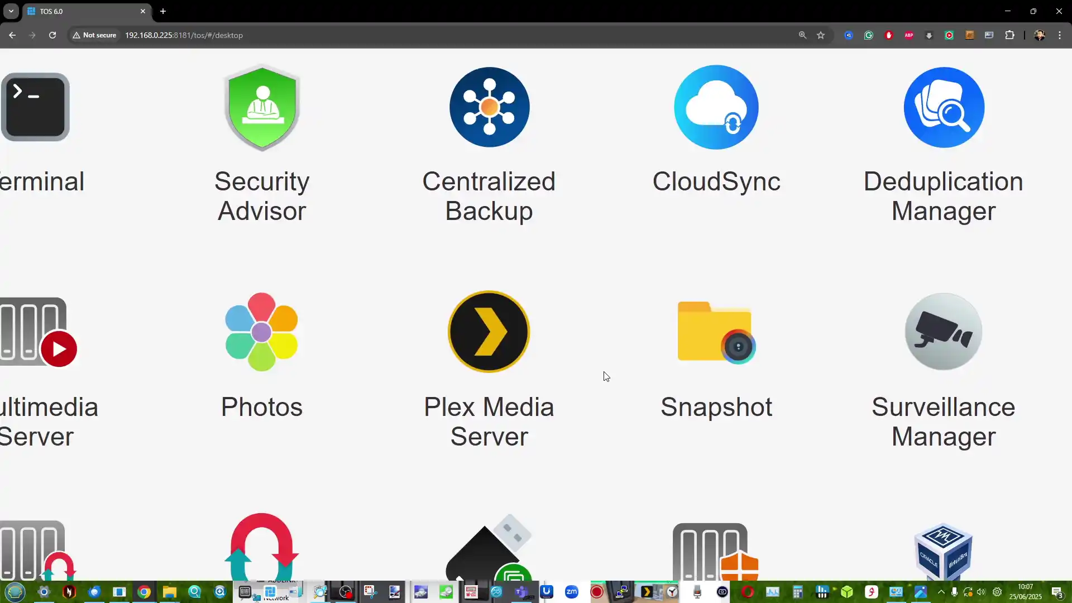Select the Surveillance Manager label
Screen dimensions: 1072x603
(944, 422)
